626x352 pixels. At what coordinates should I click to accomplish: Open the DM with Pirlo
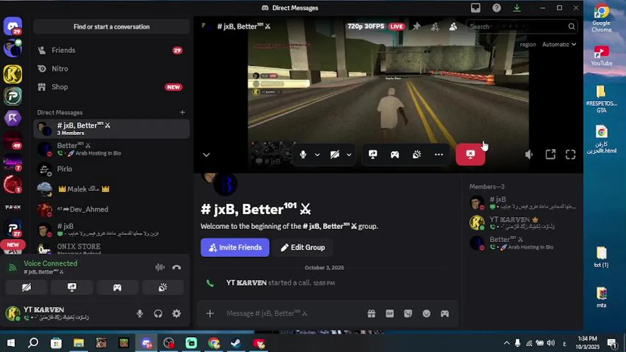click(111, 169)
